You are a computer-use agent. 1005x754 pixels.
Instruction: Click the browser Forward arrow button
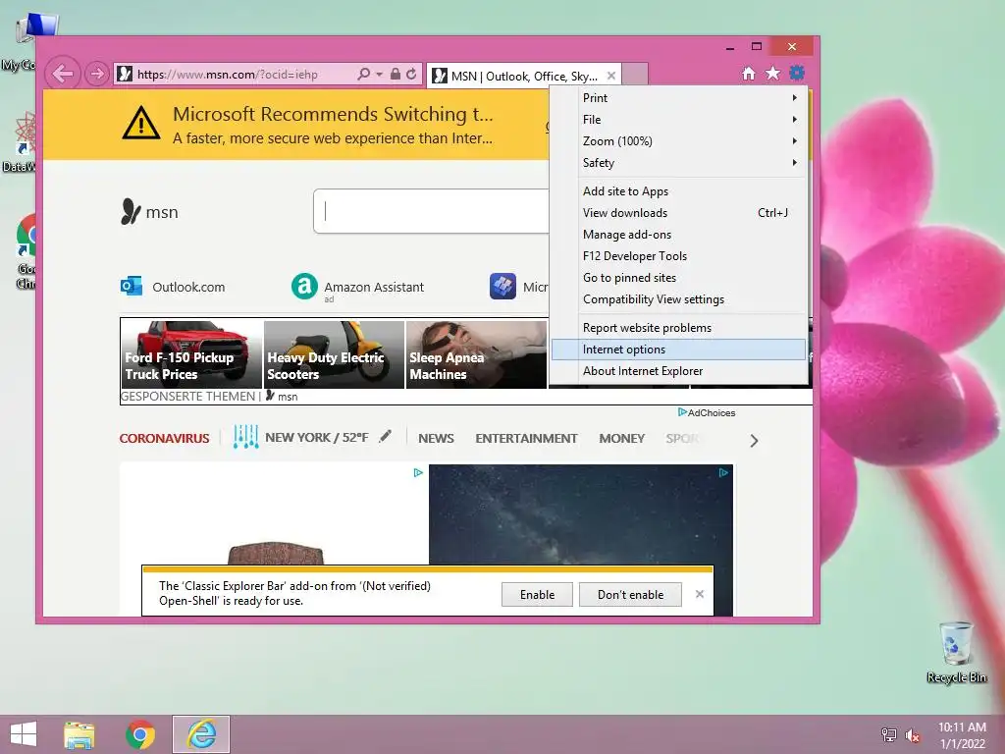coord(96,74)
